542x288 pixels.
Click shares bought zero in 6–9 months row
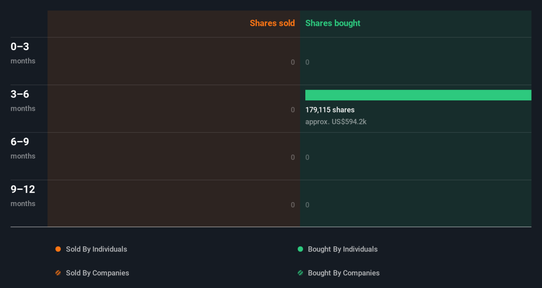pyautogui.click(x=308, y=157)
